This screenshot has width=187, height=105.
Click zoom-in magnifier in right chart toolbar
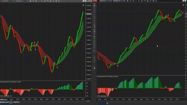(133, 1)
